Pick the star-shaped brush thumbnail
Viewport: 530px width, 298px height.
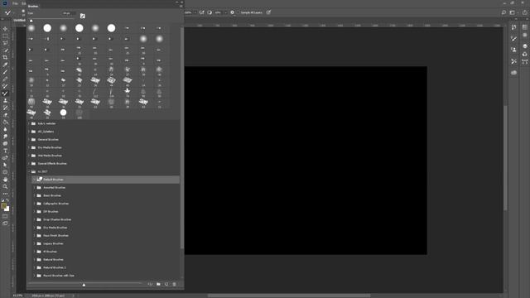coord(127,91)
